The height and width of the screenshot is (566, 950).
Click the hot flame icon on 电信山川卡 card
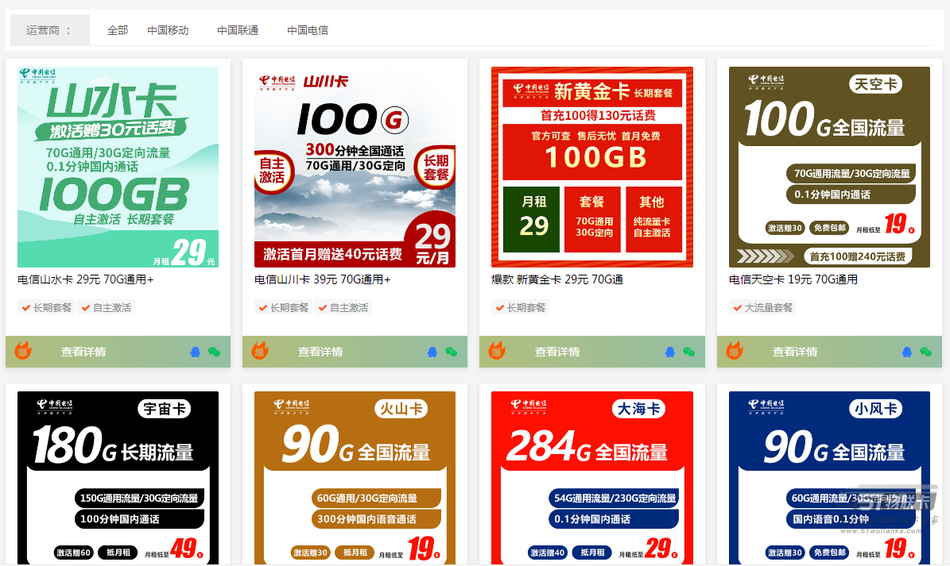[260, 351]
